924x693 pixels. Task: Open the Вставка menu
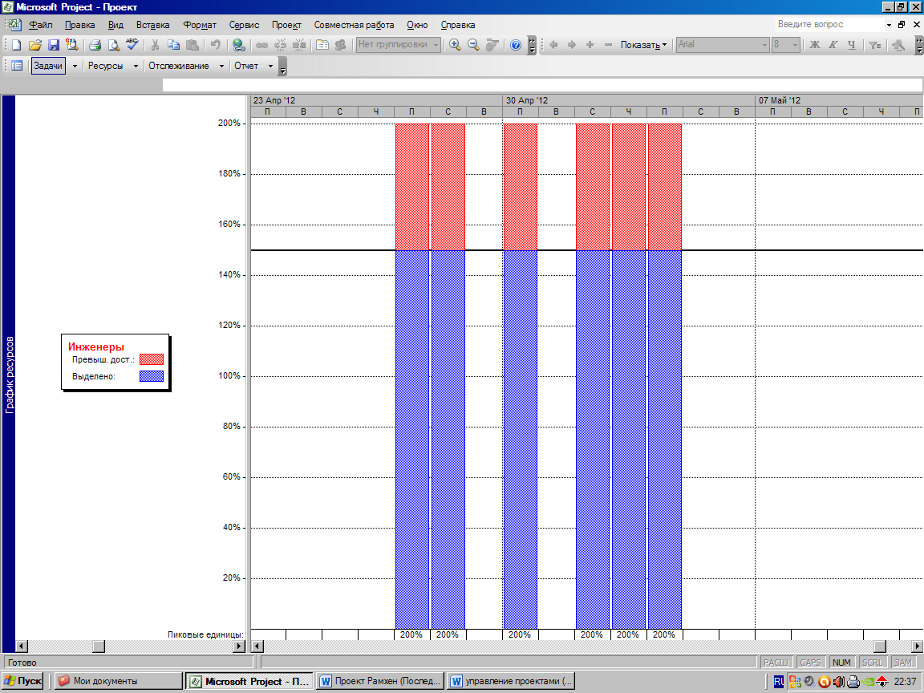152,25
